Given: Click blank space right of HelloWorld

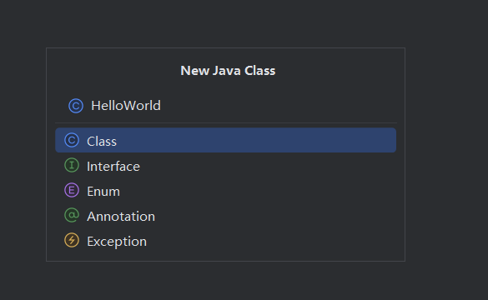Looking at the screenshot, I should coord(277,106).
